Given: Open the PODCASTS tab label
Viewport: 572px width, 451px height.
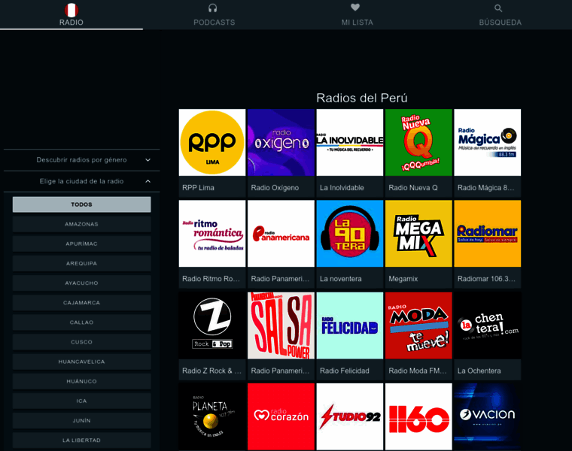Looking at the screenshot, I should click(214, 23).
